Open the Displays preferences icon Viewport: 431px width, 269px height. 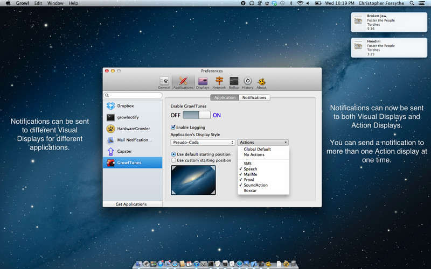click(x=203, y=81)
